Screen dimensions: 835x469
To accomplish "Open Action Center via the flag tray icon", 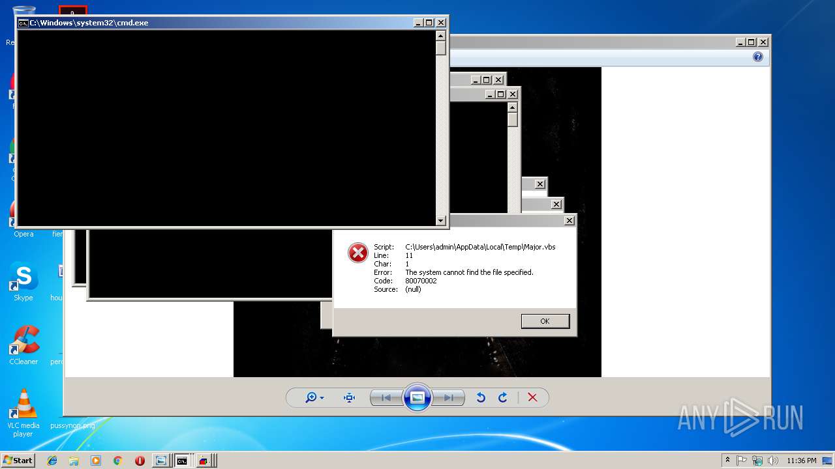I will (x=742, y=461).
